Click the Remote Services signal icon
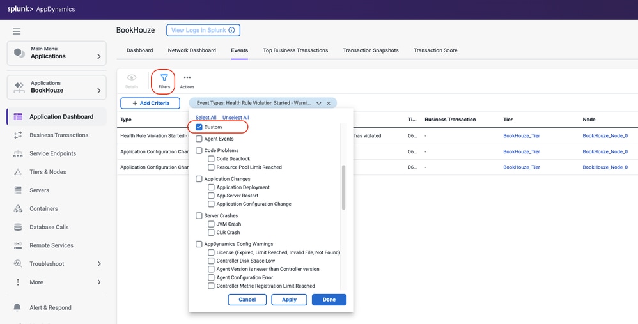This screenshot has width=638, height=324. pos(18,245)
